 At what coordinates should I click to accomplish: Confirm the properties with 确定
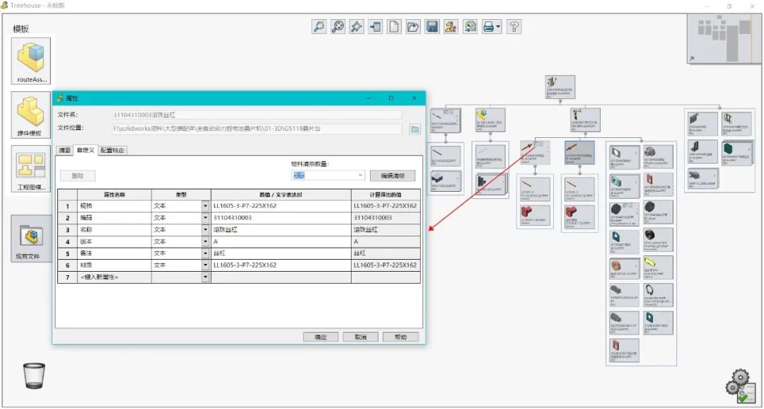[x=320, y=337]
